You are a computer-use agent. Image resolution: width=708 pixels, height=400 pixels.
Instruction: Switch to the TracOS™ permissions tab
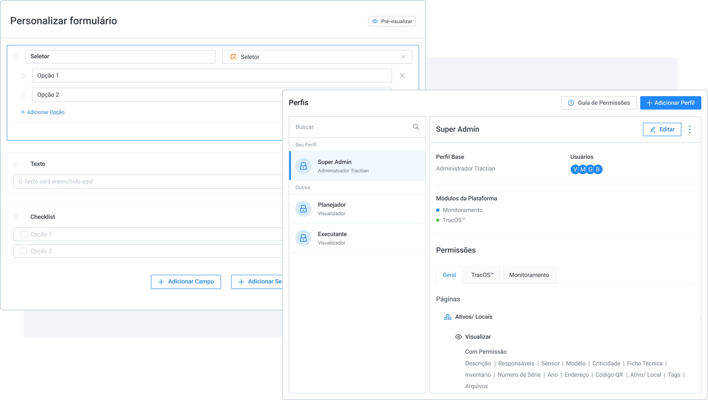tap(482, 275)
